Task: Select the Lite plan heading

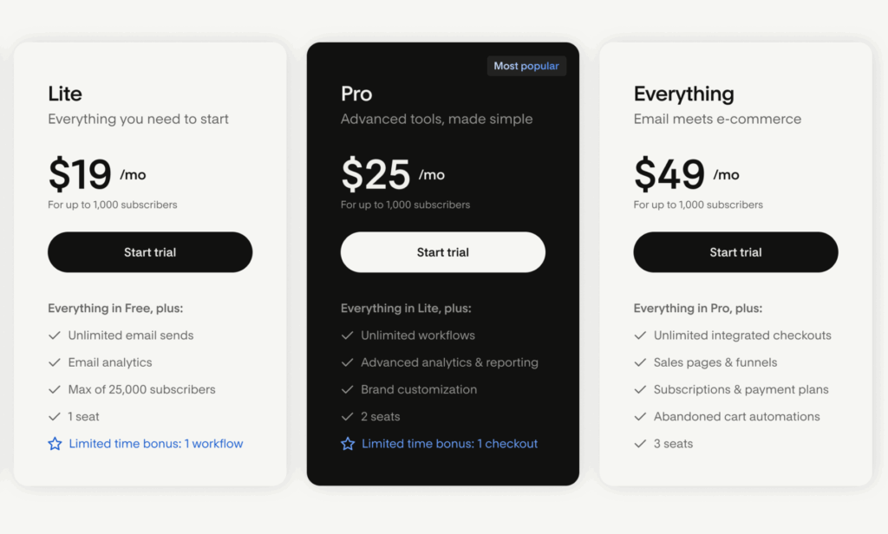Action: [x=65, y=94]
